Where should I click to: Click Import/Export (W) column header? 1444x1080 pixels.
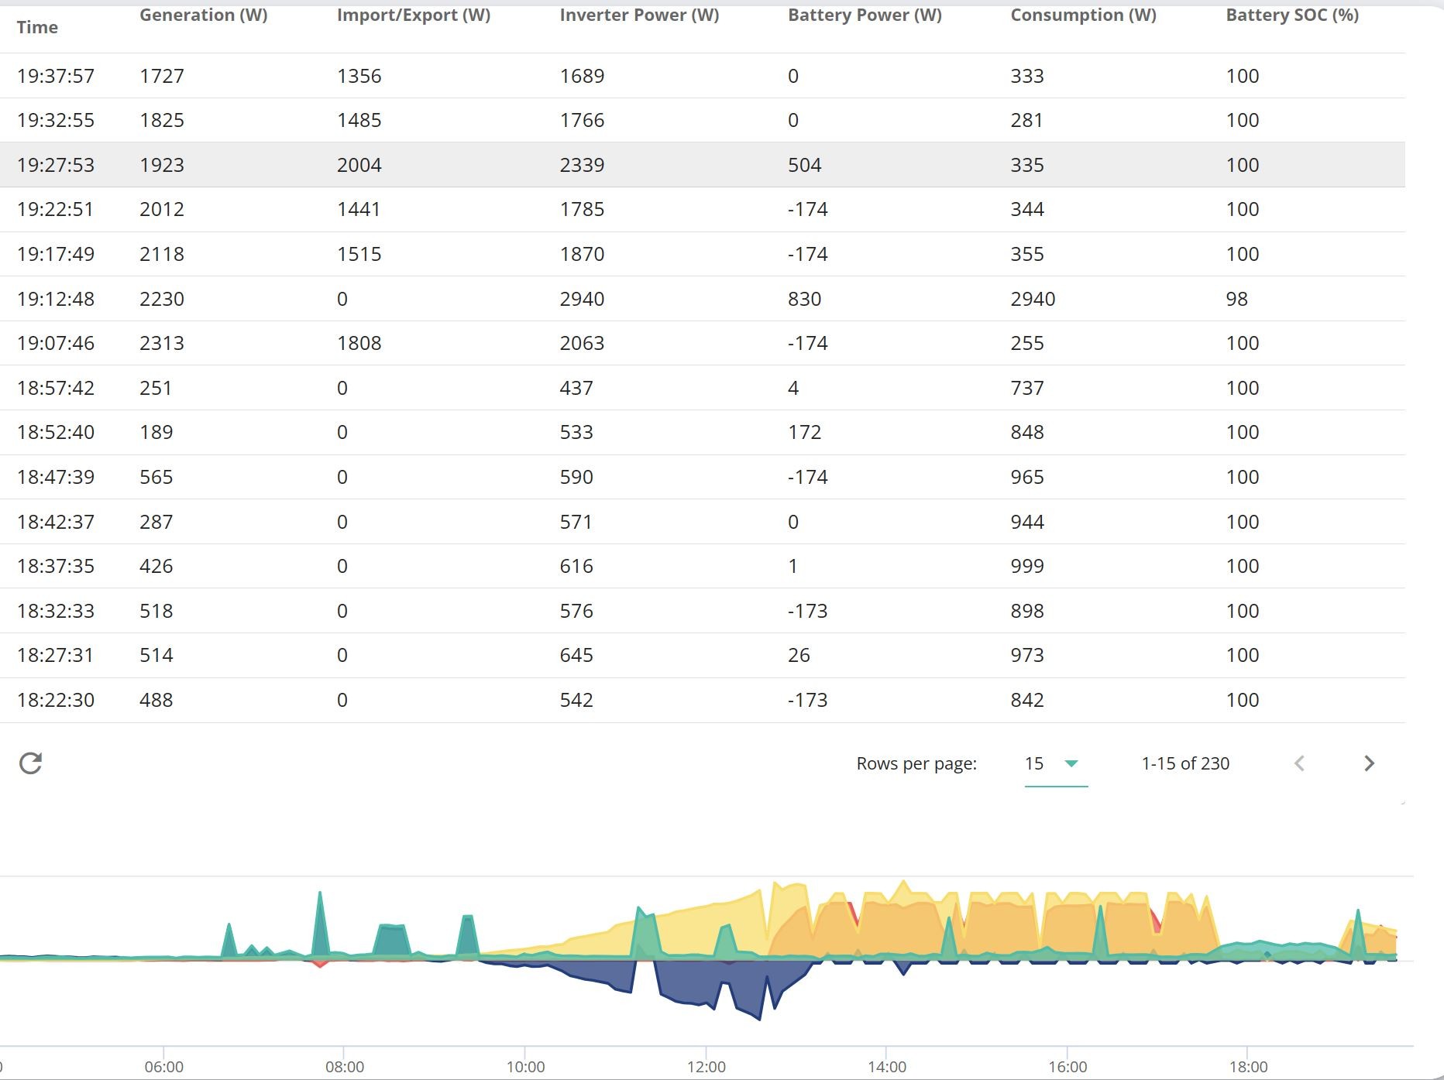pos(414,15)
